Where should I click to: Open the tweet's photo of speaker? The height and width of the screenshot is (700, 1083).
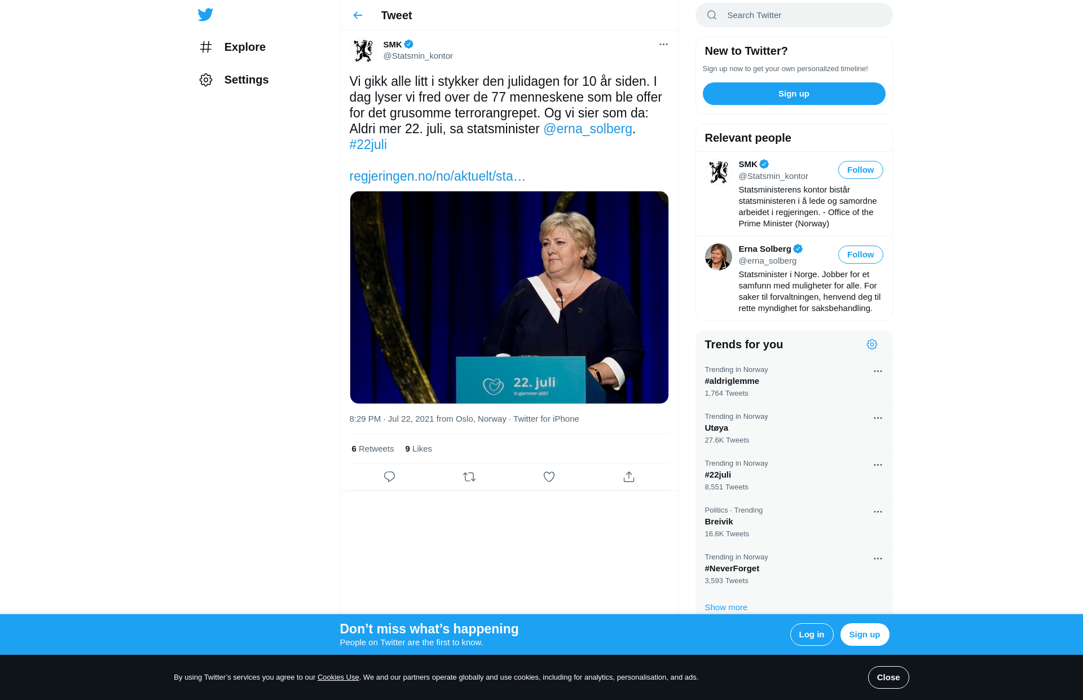coord(509,297)
